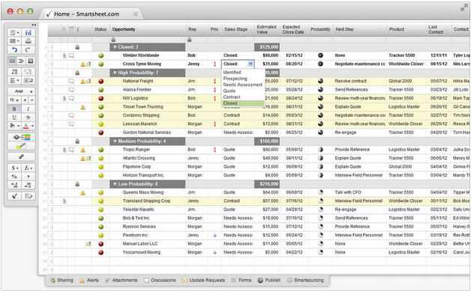
Task: Select Needs Assessment from dropdown list
Action: point(243,85)
